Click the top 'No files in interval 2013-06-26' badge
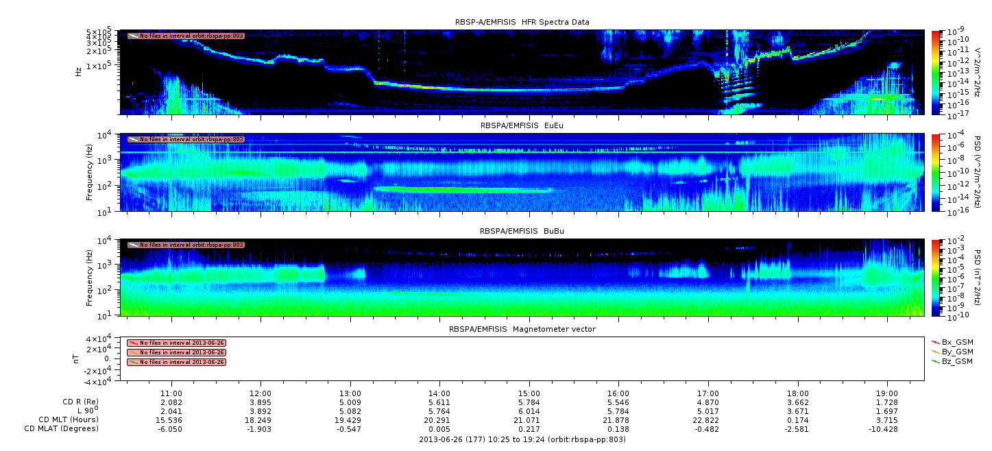The image size is (992, 451). (176, 343)
